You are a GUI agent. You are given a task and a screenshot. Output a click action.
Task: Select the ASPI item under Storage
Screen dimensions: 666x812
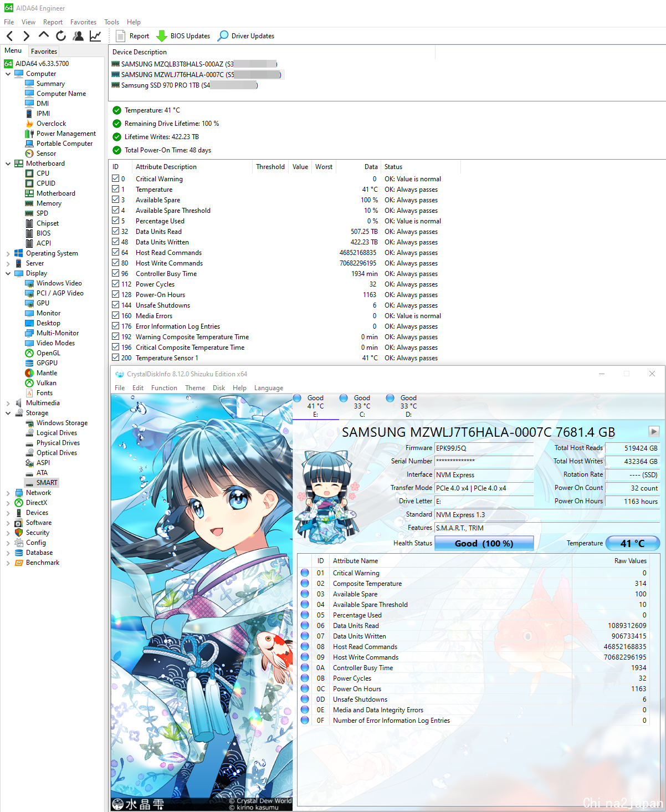(38, 463)
